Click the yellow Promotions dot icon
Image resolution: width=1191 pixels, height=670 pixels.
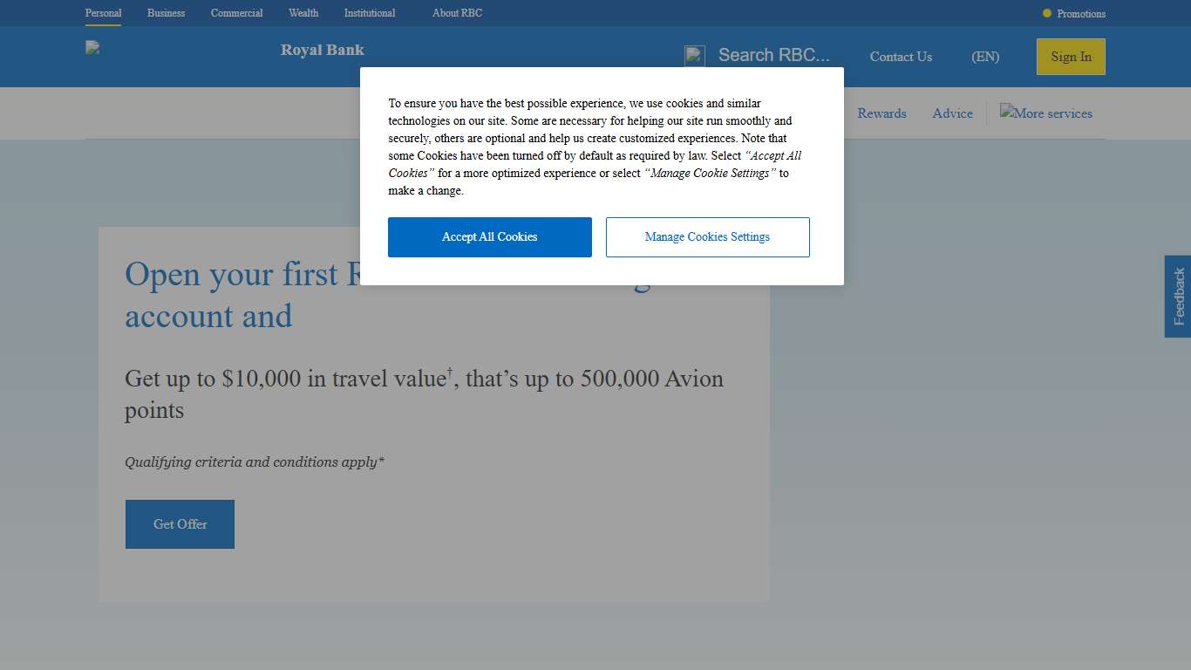1046,13
